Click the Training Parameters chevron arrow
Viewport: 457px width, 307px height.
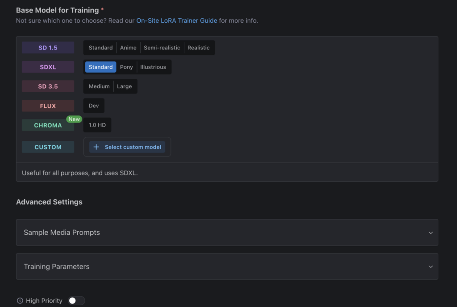coord(430,267)
